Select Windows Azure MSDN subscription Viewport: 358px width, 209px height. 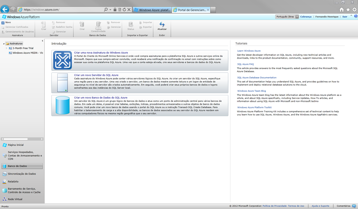27,53
